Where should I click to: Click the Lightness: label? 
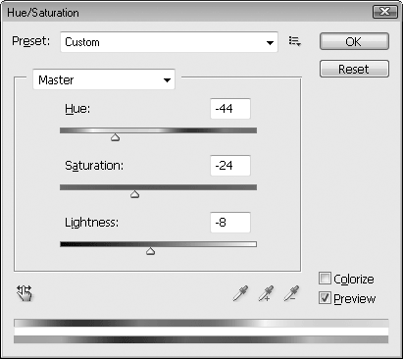pyautogui.click(x=91, y=223)
